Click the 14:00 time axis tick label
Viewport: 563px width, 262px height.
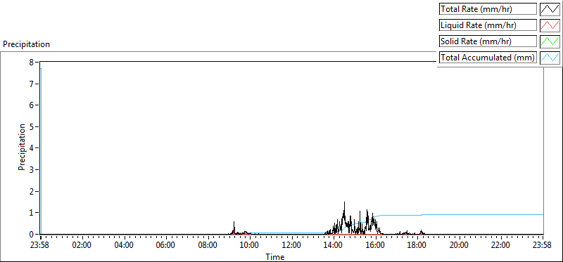pyautogui.click(x=334, y=246)
